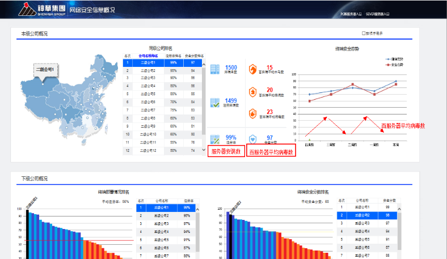Click up arrow of peer ranking table scrollbar
The image size is (447, 259).
[204, 65]
